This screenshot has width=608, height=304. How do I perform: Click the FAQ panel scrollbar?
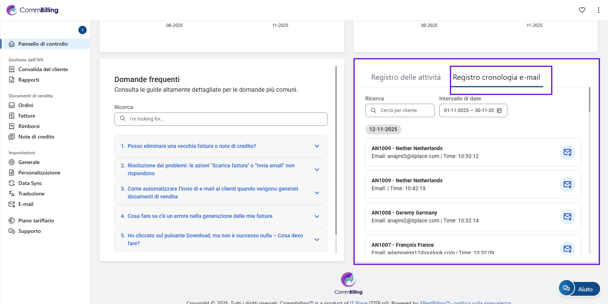[x=336, y=150]
